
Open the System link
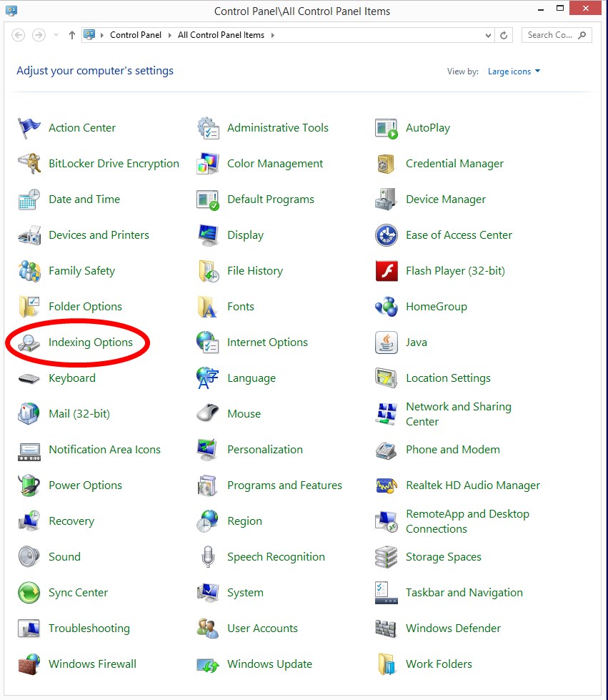pos(245,593)
